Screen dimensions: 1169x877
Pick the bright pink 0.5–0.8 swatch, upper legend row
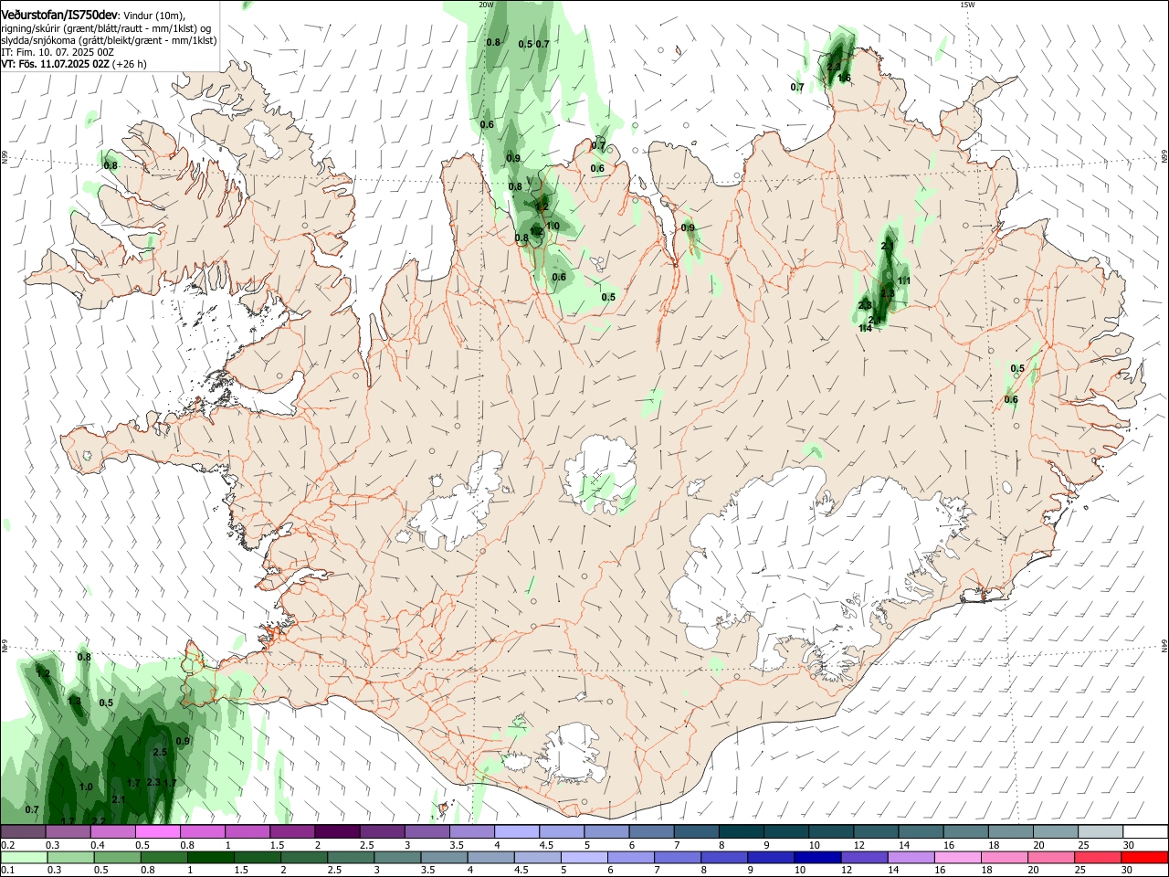tap(159, 831)
